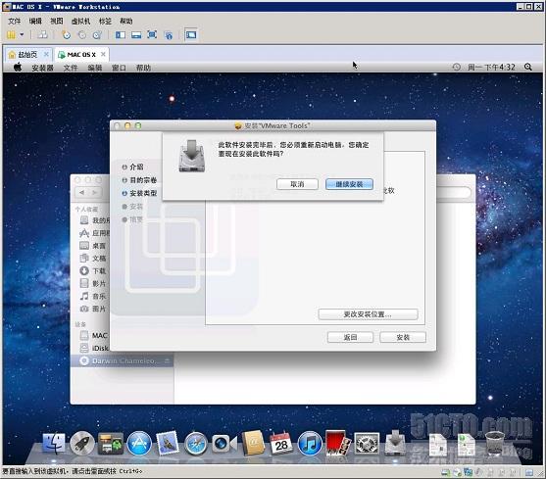
Task: Click the VMware power/suspend toolbar icon
Action: pos(11,35)
